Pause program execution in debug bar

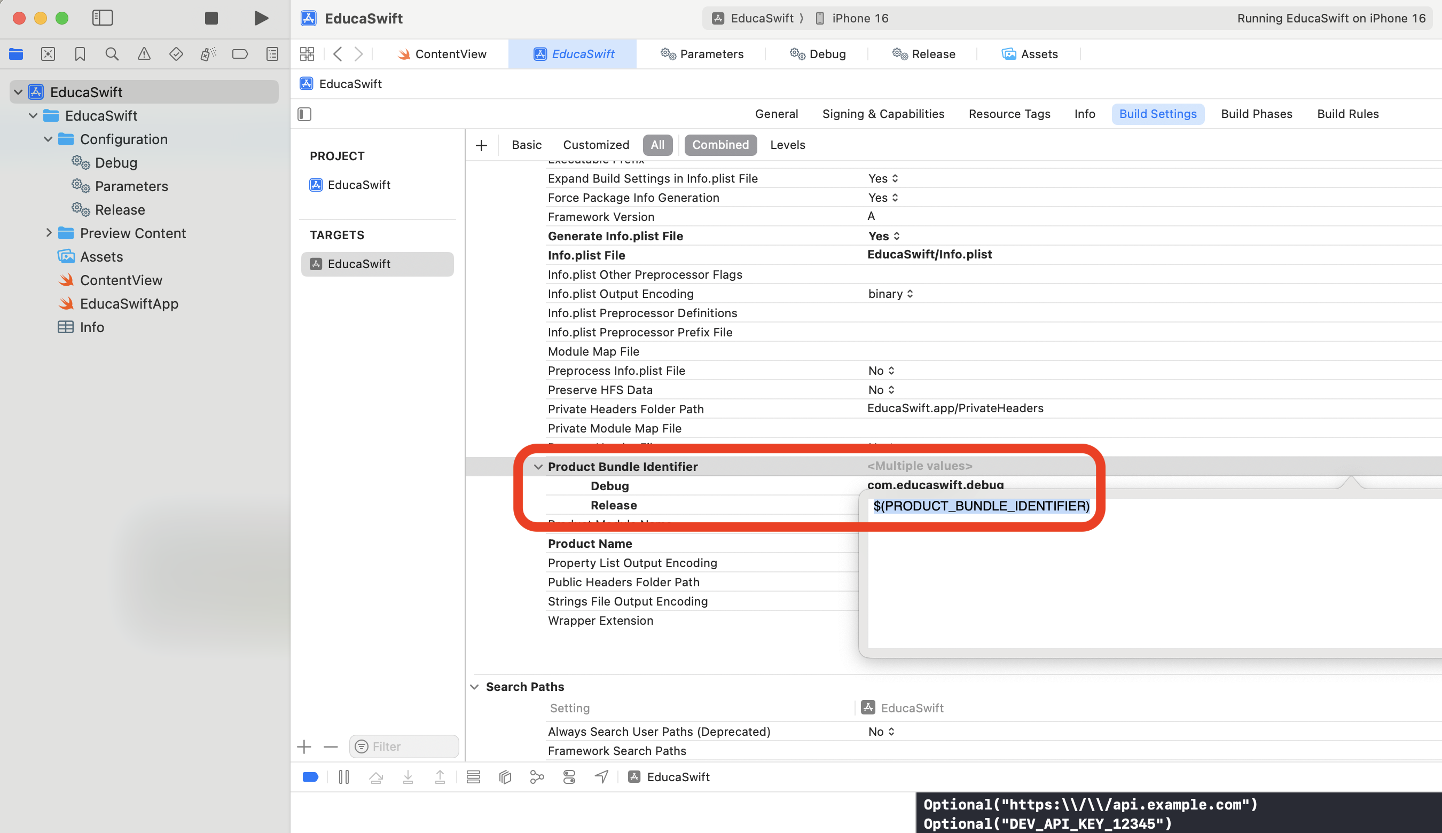click(344, 777)
